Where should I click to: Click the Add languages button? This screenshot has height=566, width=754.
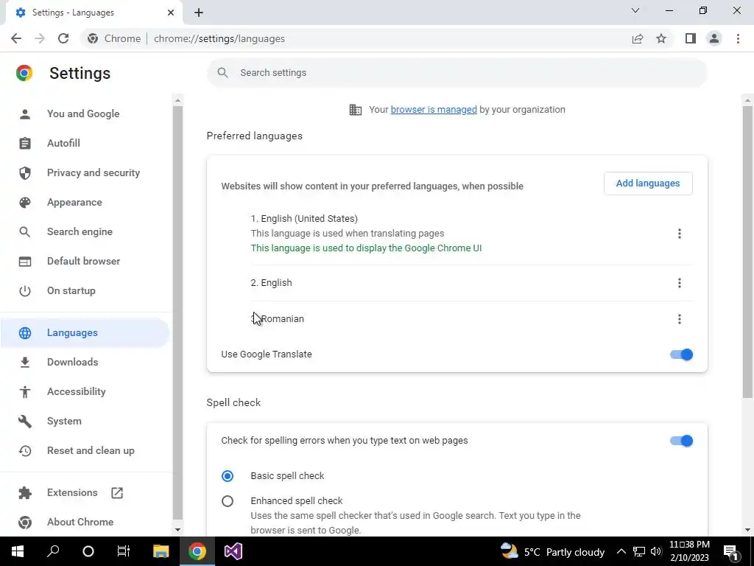click(x=648, y=184)
